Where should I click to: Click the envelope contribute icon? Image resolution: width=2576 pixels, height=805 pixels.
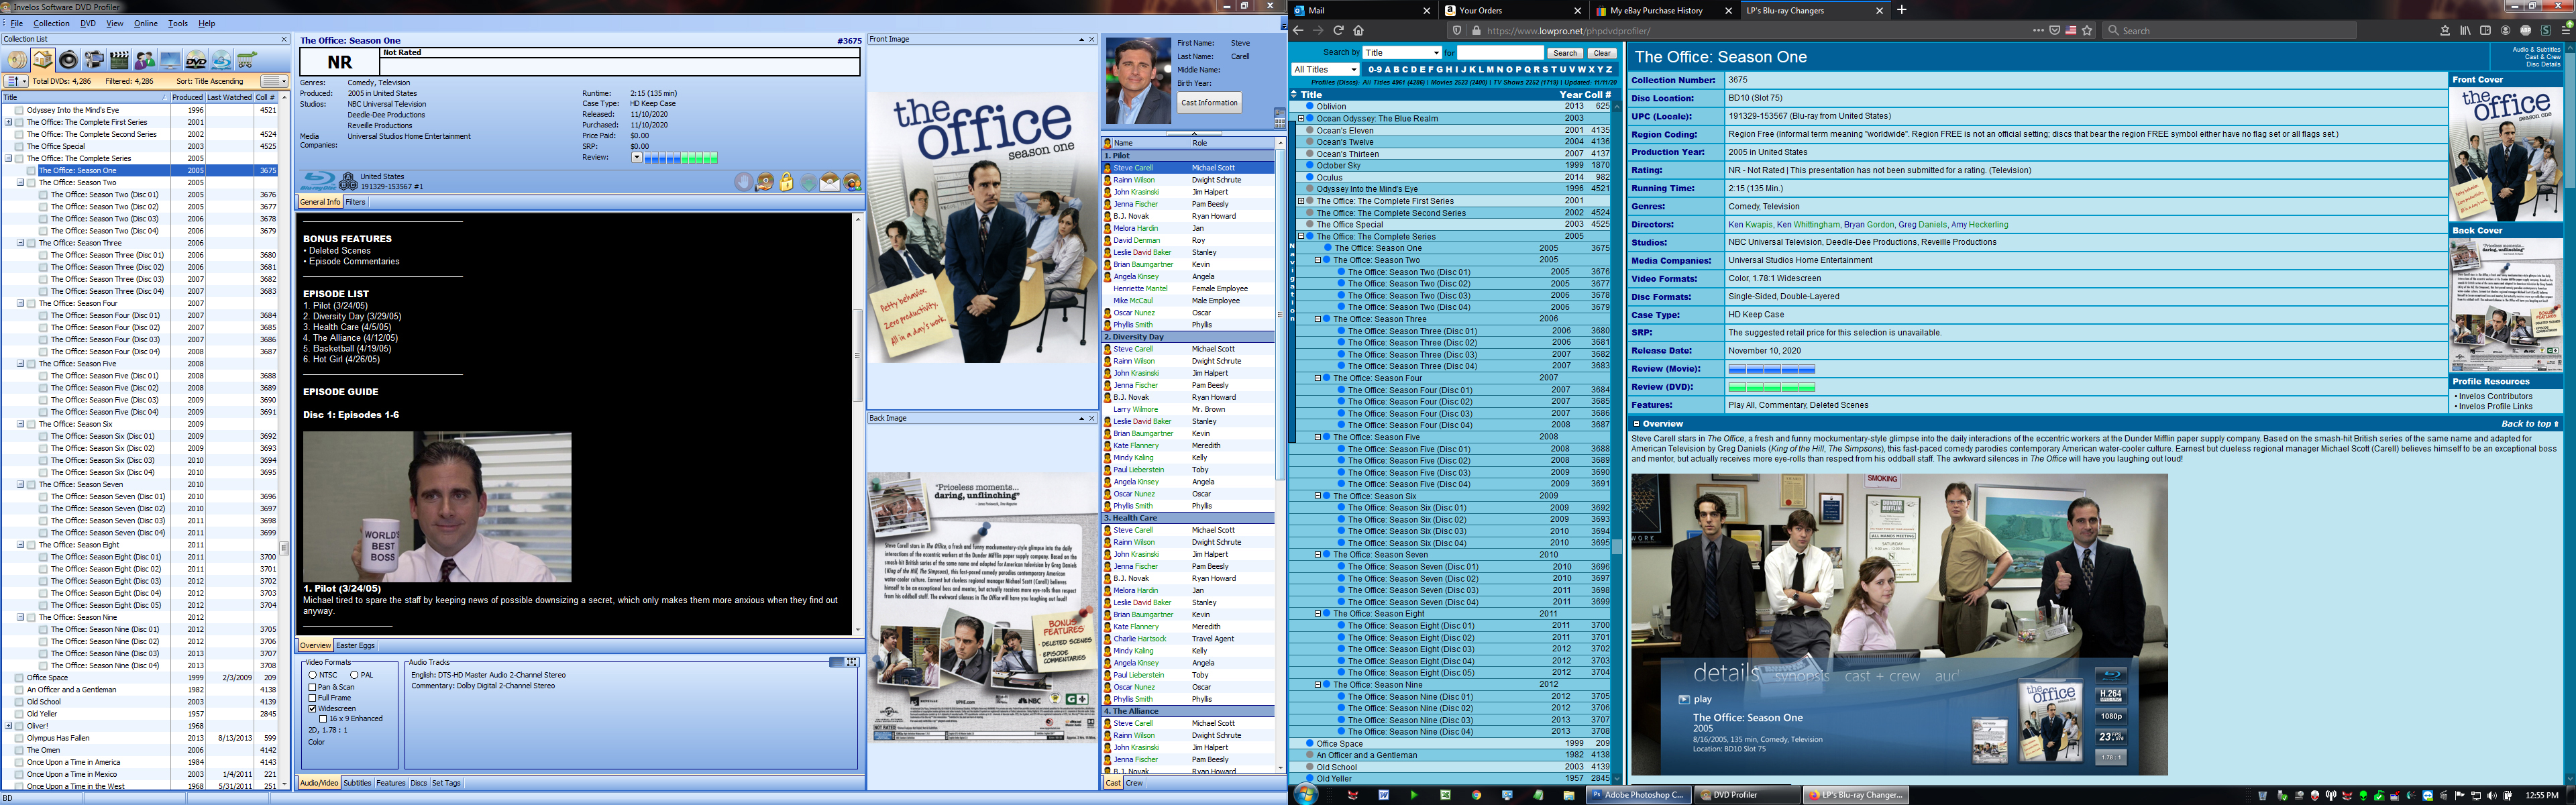(830, 182)
